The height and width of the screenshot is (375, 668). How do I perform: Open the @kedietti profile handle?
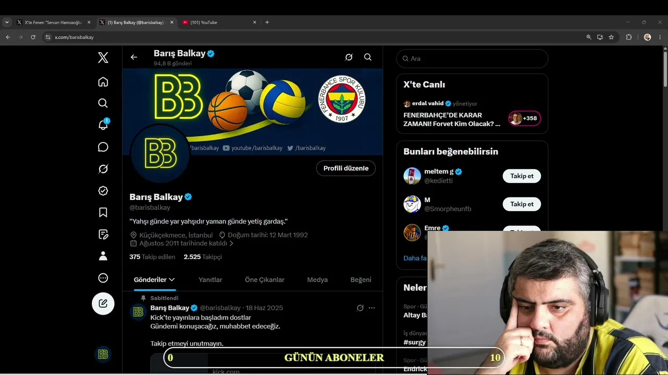coord(438,181)
